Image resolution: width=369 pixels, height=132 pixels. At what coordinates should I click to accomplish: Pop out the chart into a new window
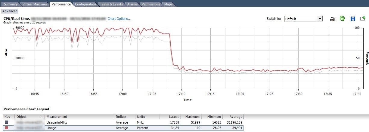(x=362, y=19)
